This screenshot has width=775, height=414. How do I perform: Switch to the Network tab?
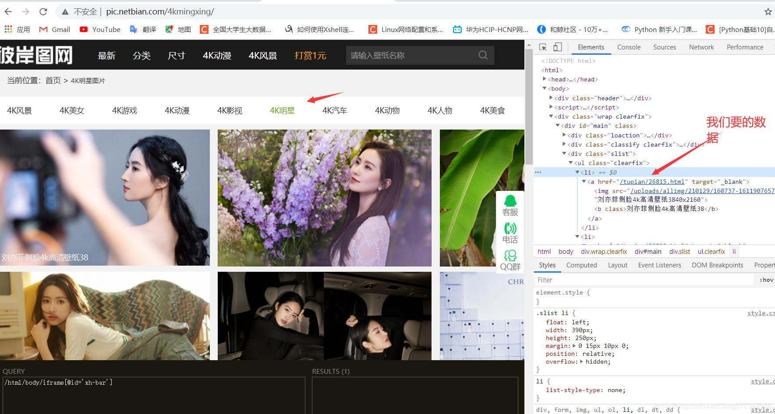(701, 47)
